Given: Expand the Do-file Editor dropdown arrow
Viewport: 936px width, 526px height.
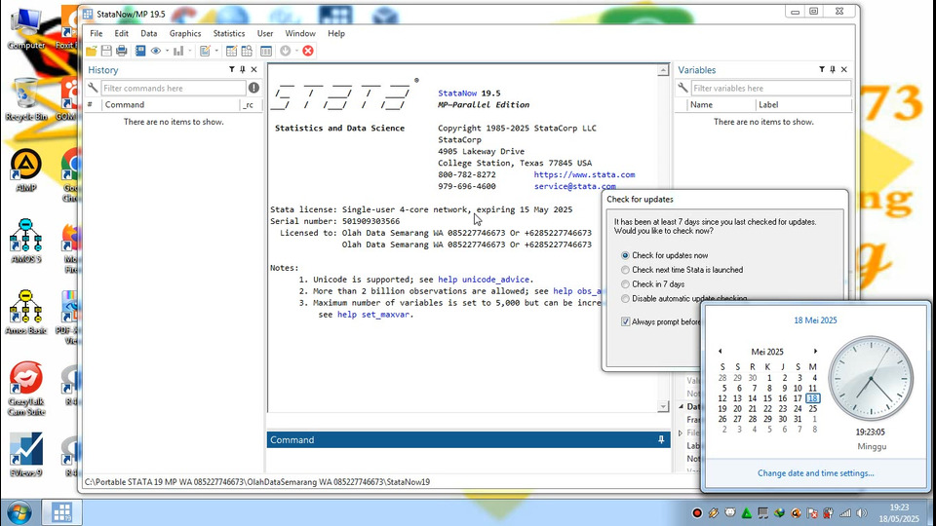Looking at the screenshot, I should (217, 51).
